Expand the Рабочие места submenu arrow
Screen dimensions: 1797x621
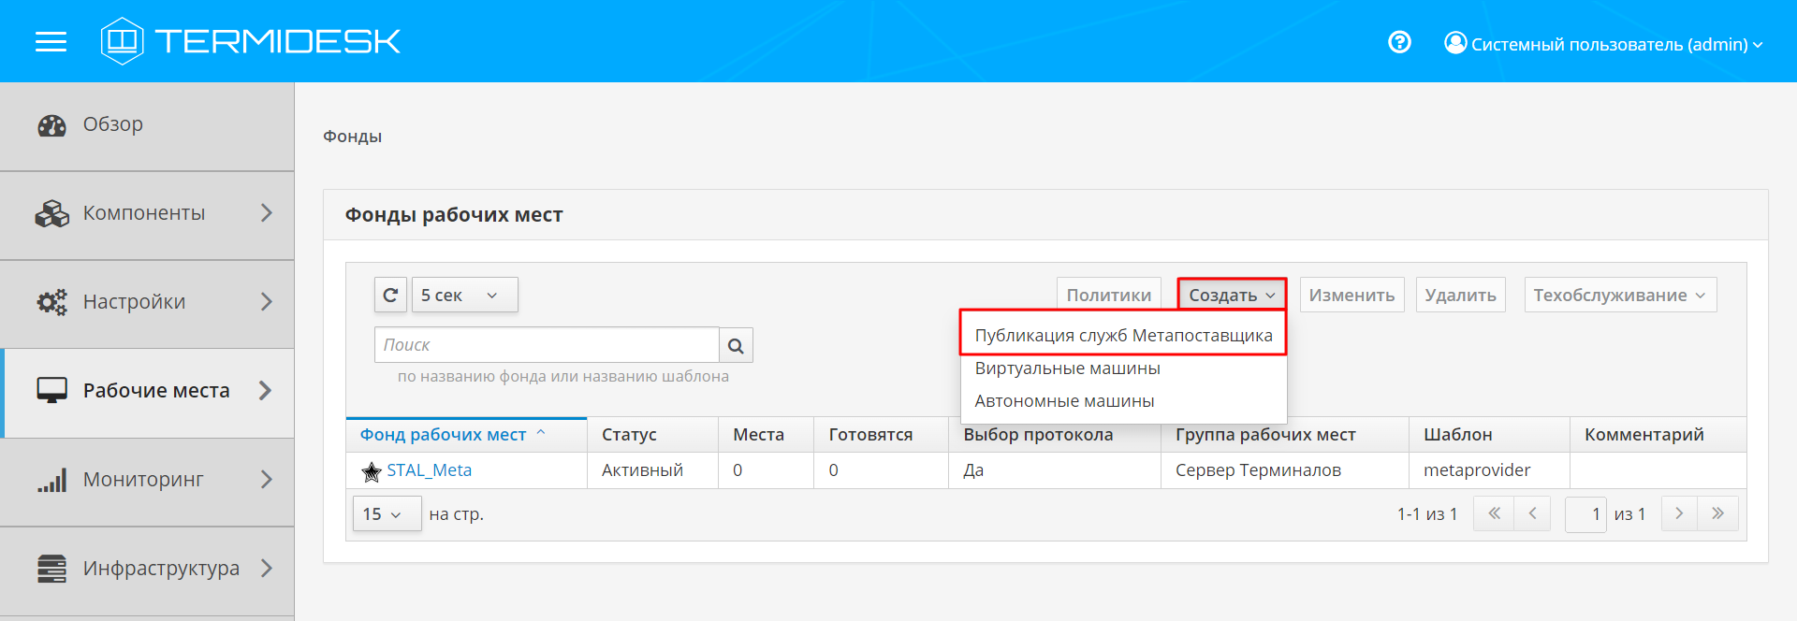pos(266,391)
